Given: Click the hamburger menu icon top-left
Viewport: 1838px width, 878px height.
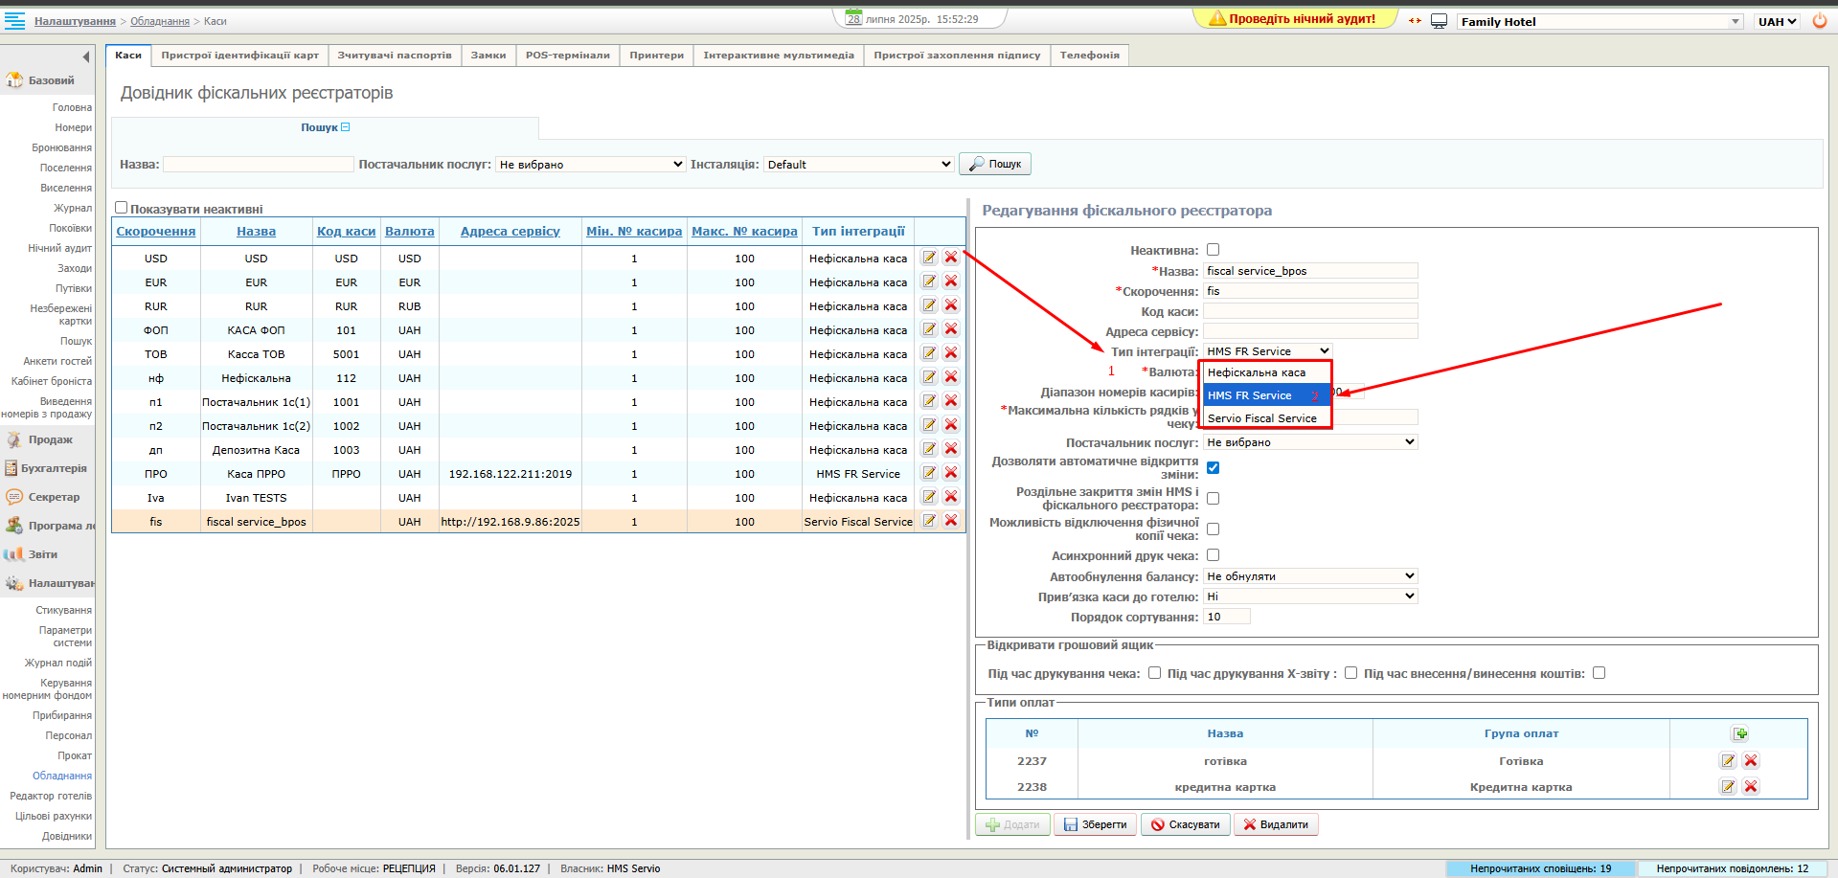Looking at the screenshot, I should (14, 20).
